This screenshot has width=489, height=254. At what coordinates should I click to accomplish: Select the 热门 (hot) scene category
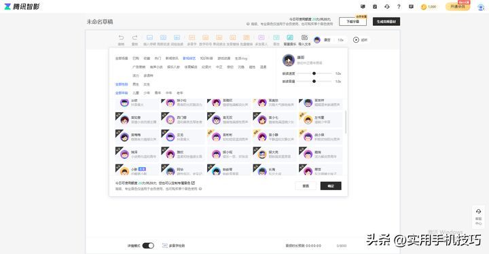158,58
